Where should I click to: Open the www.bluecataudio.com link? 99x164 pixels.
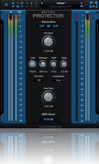tap(50, 127)
